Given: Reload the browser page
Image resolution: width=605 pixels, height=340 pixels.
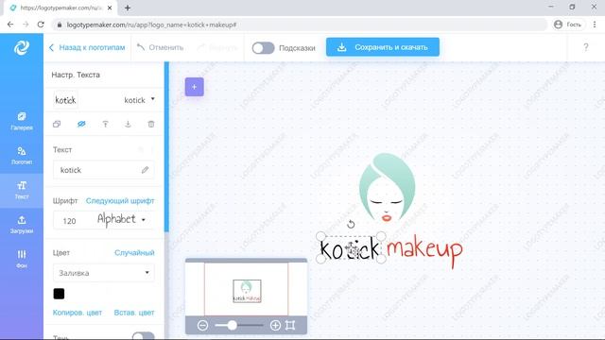Looking at the screenshot, I should click(x=41, y=25).
